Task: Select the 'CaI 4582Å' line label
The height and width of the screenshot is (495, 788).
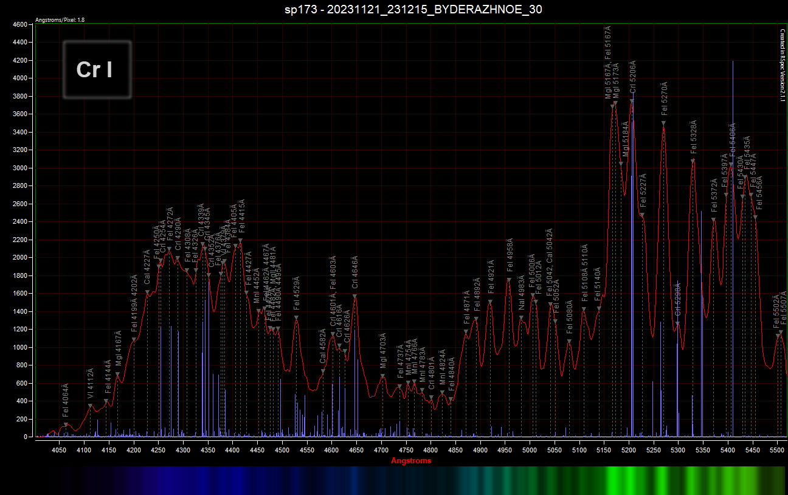Action: pyautogui.click(x=323, y=347)
